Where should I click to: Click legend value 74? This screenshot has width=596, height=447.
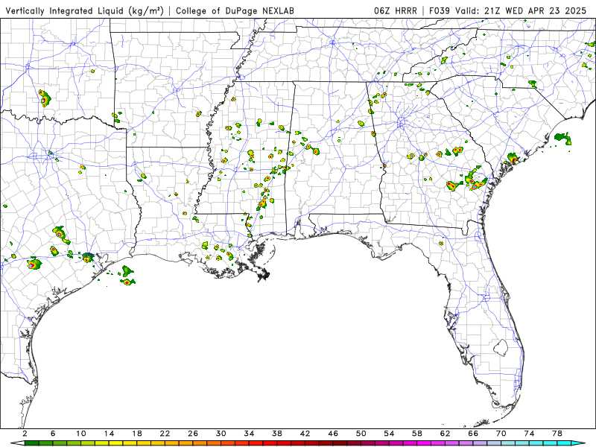pyautogui.click(x=530, y=434)
